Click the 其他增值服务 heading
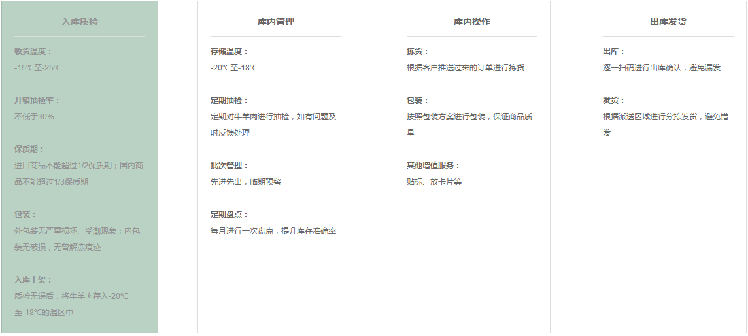This screenshot has height=336, width=748. pyautogui.click(x=433, y=166)
